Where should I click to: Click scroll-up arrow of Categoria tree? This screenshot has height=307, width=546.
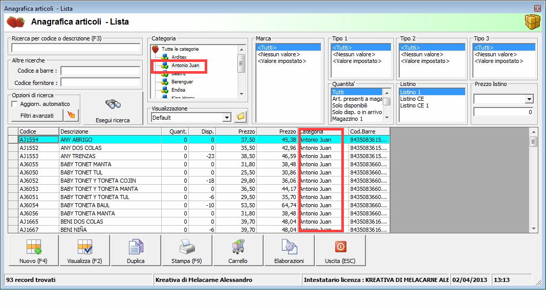(x=242, y=50)
